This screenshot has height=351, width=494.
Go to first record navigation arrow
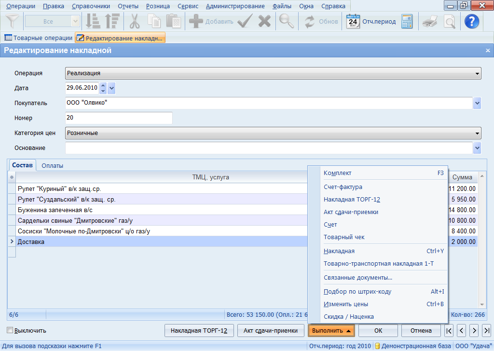click(x=449, y=331)
